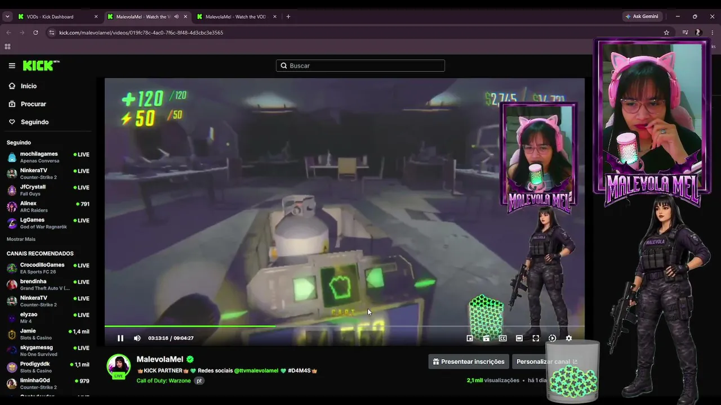Click the Presentear inscrições button
Viewport: 721px width, 405px height.
pos(469,362)
